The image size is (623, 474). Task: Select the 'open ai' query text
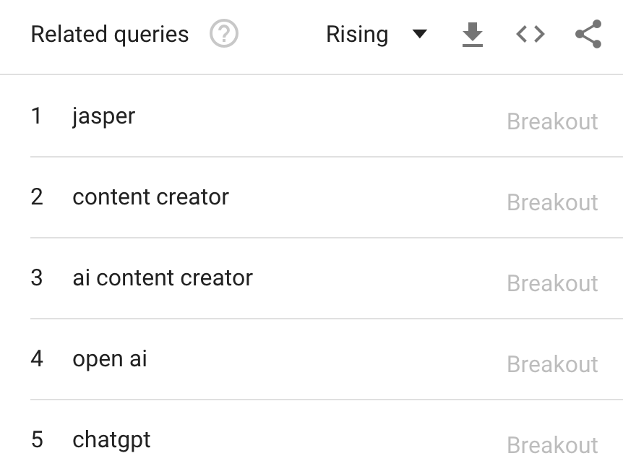(x=108, y=358)
